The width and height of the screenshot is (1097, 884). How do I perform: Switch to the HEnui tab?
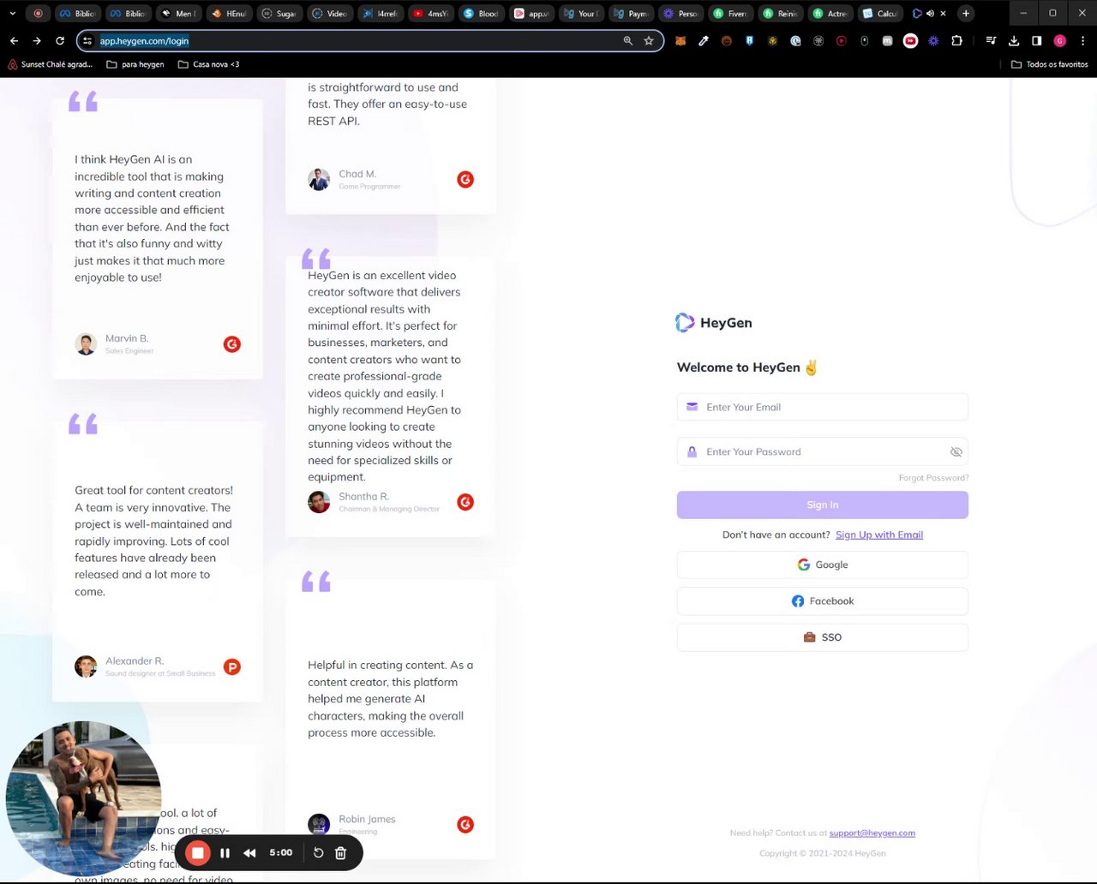[229, 13]
